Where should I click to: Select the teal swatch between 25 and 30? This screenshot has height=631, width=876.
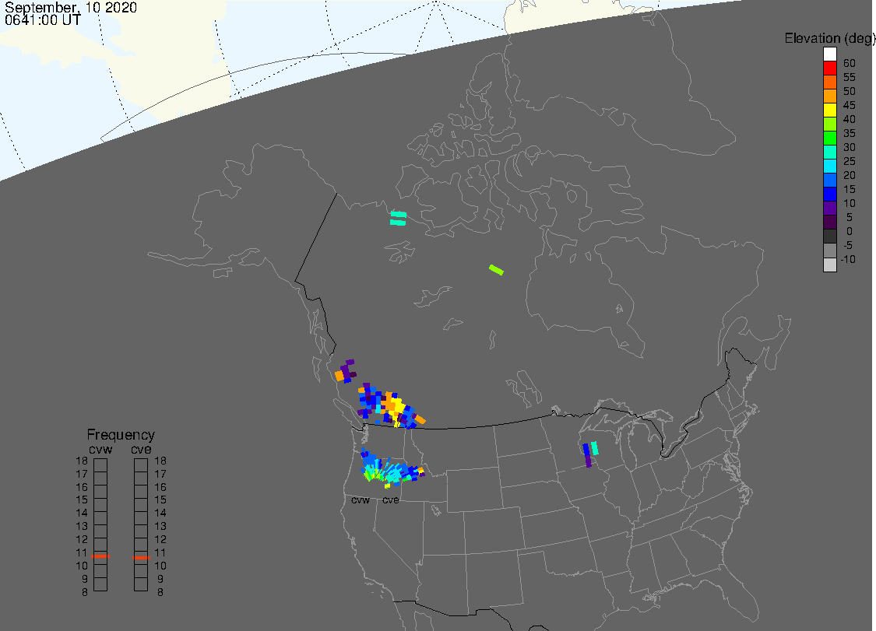pyautogui.click(x=829, y=152)
